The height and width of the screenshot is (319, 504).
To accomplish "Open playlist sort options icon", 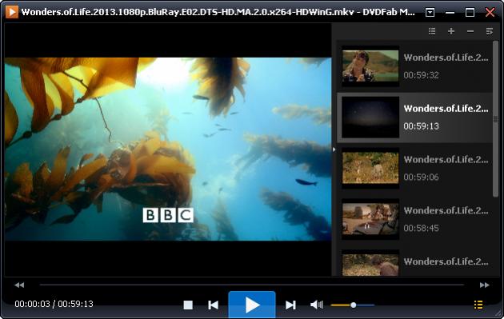I will pos(490,31).
